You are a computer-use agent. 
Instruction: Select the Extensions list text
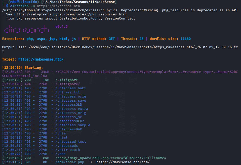tap(39, 39)
